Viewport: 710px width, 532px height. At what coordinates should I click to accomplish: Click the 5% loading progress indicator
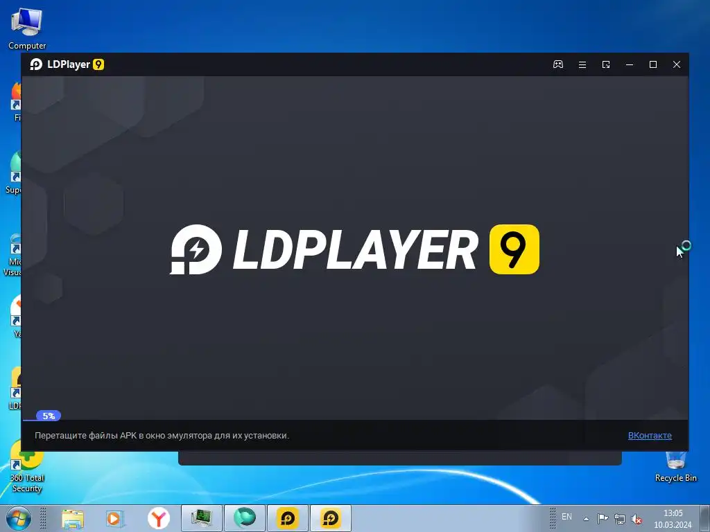(49, 416)
